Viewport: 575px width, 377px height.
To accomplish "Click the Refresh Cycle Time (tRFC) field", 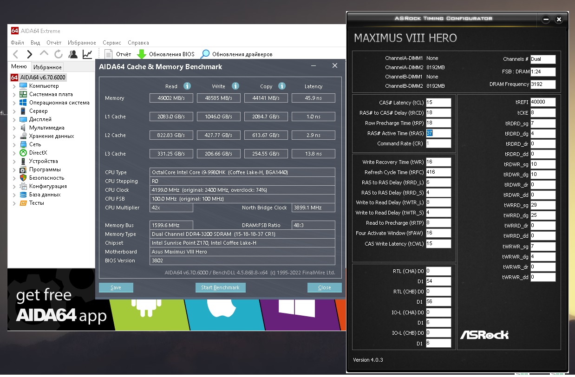I will click(x=438, y=172).
